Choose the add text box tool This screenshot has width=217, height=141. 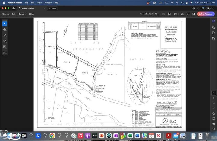pyautogui.click(x=5, y=47)
